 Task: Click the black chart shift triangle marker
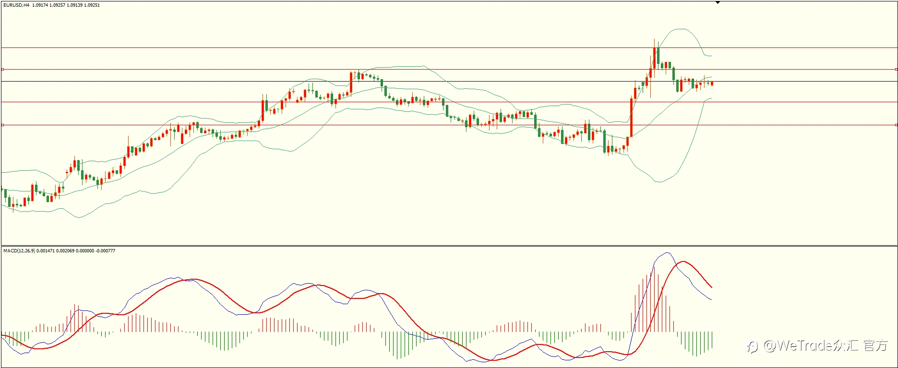coord(718,2)
